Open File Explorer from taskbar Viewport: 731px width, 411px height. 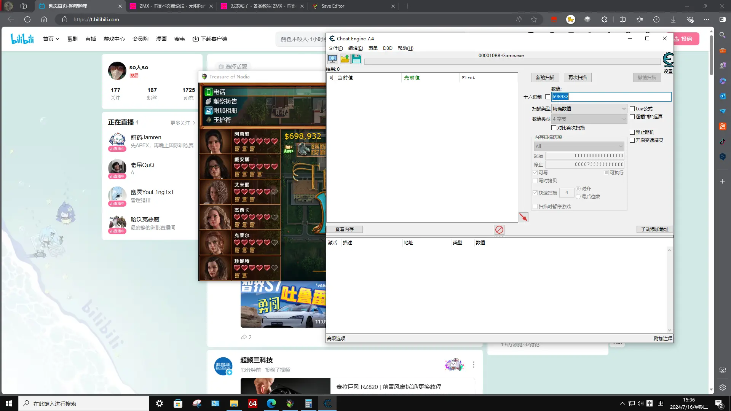234,403
